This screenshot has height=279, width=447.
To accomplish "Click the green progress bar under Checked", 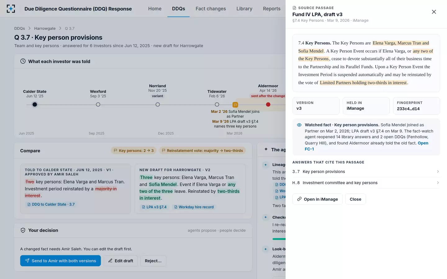I will click(279, 239).
